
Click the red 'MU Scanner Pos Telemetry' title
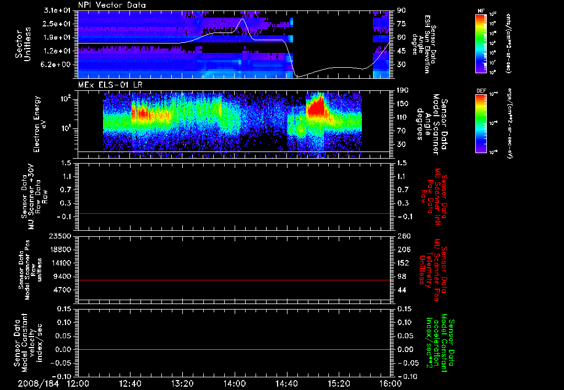pos(433,270)
